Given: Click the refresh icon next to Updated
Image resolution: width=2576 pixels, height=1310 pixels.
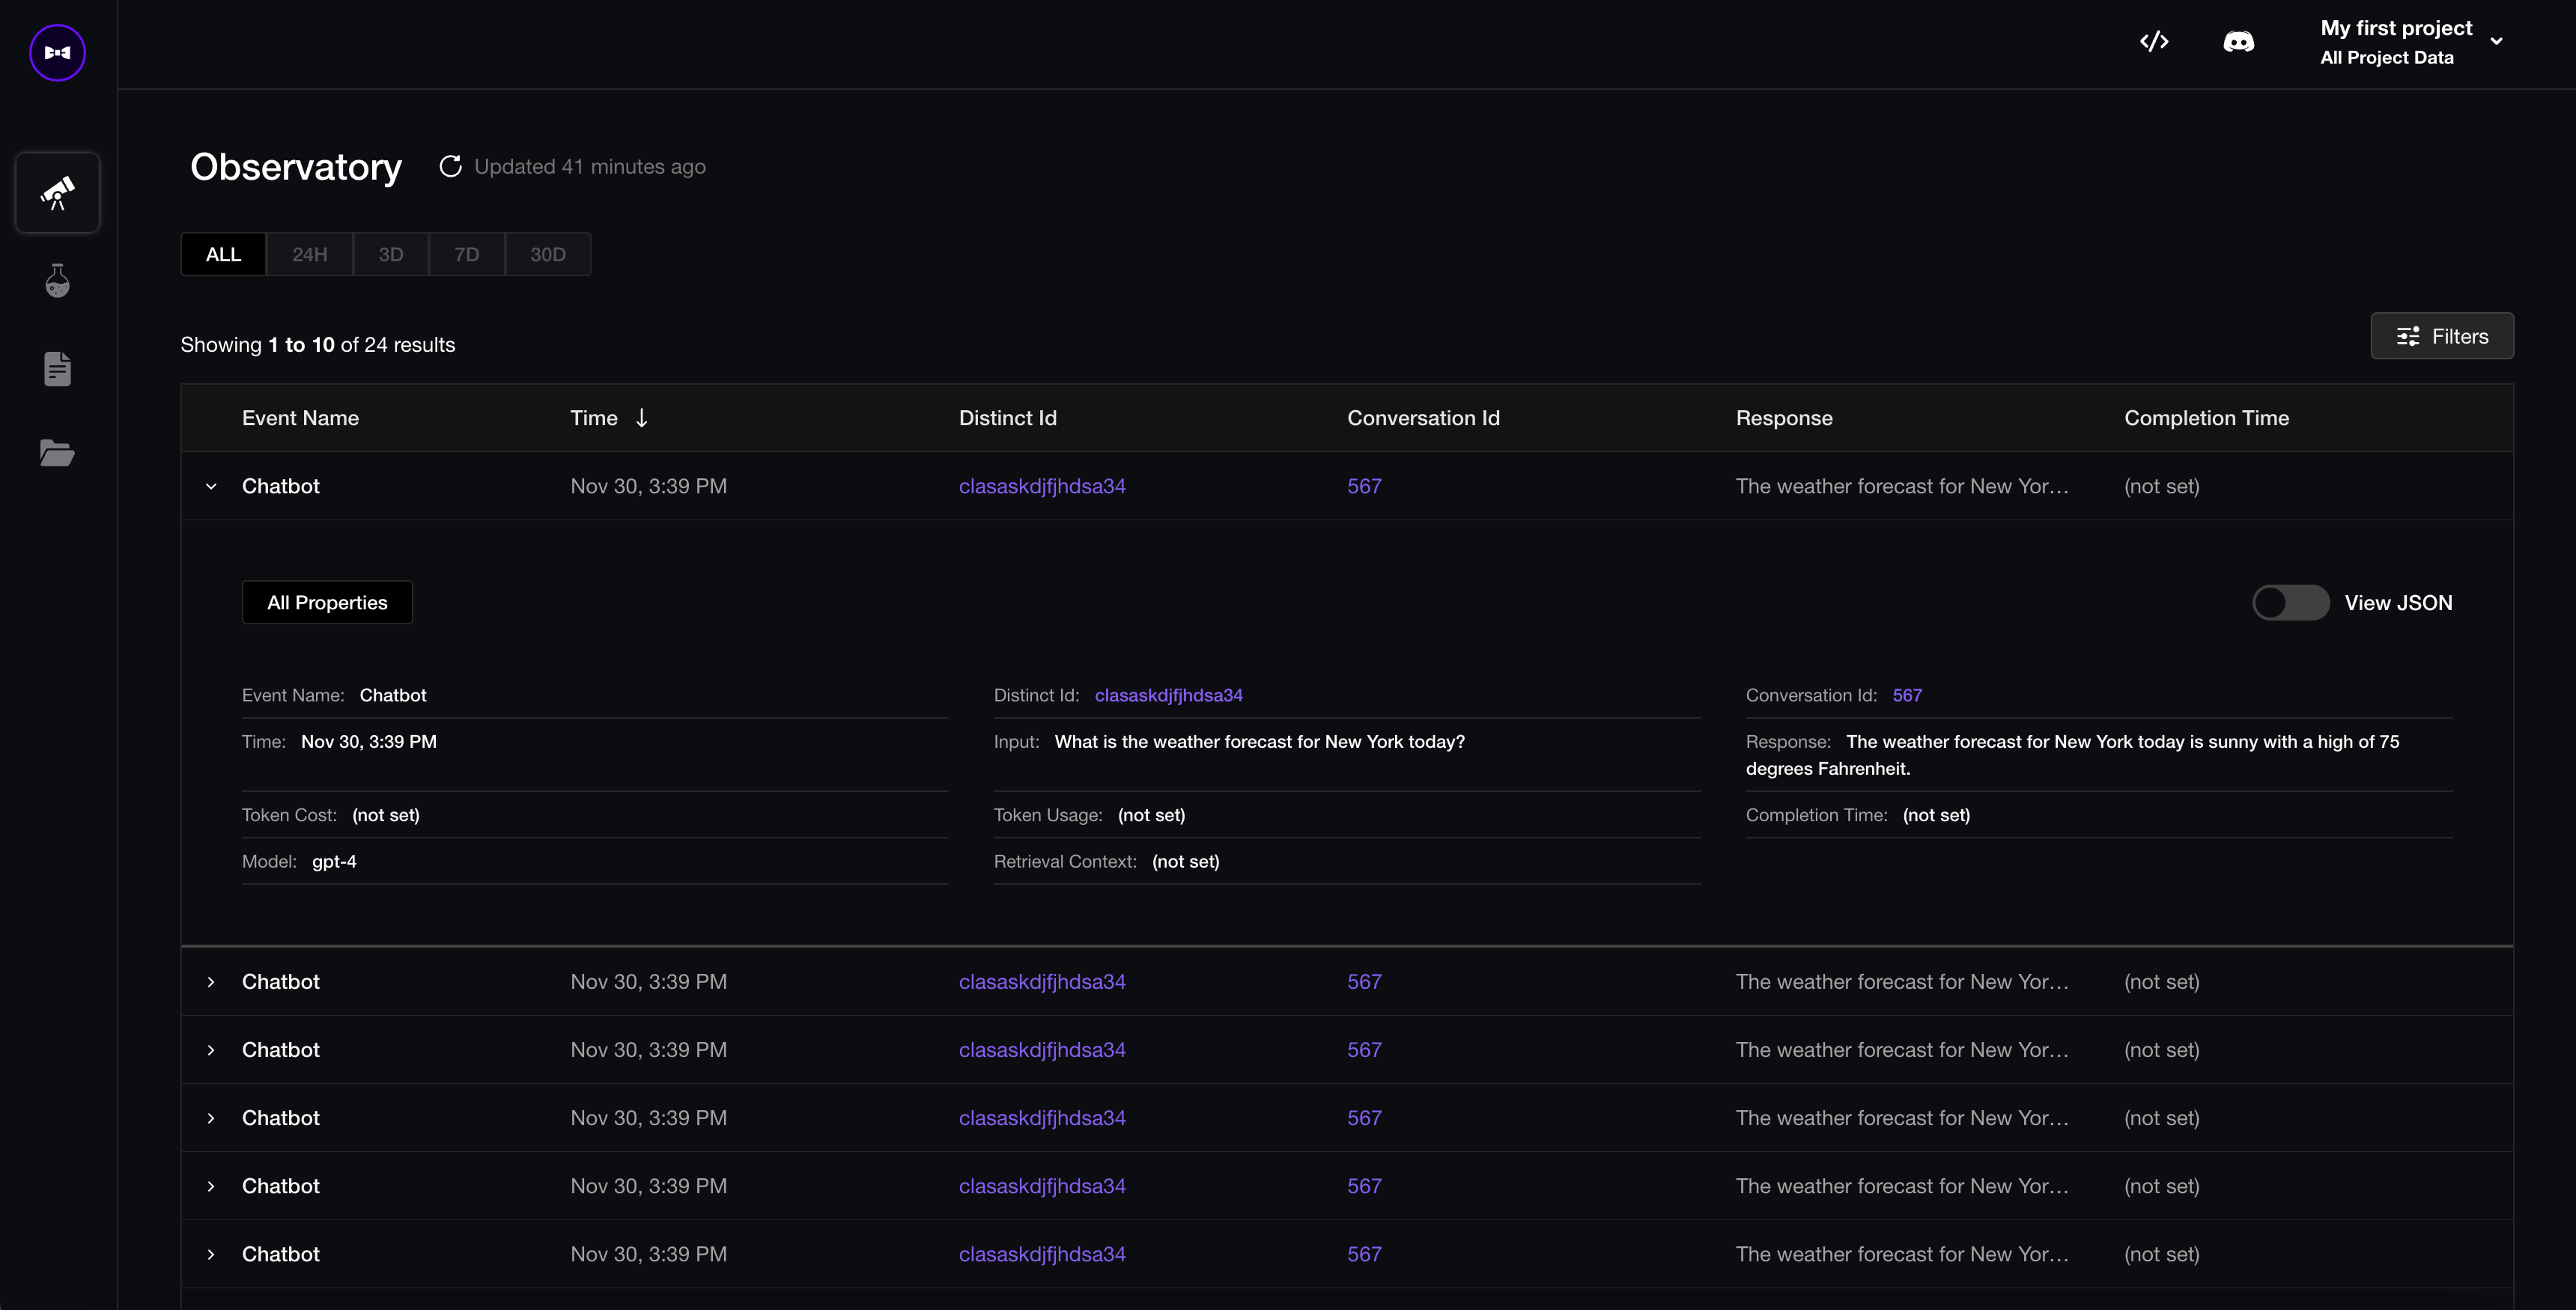Looking at the screenshot, I should 450,166.
